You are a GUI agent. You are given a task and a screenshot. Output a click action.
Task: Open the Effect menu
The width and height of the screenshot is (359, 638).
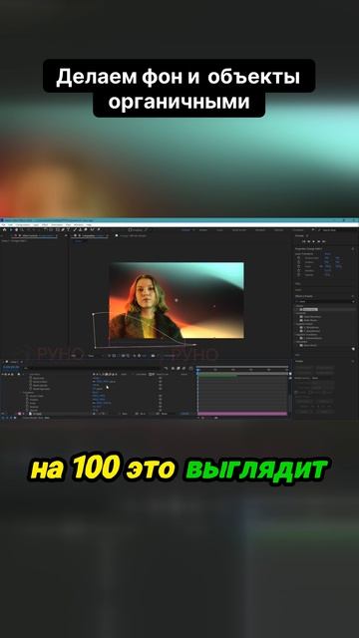[44, 224]
